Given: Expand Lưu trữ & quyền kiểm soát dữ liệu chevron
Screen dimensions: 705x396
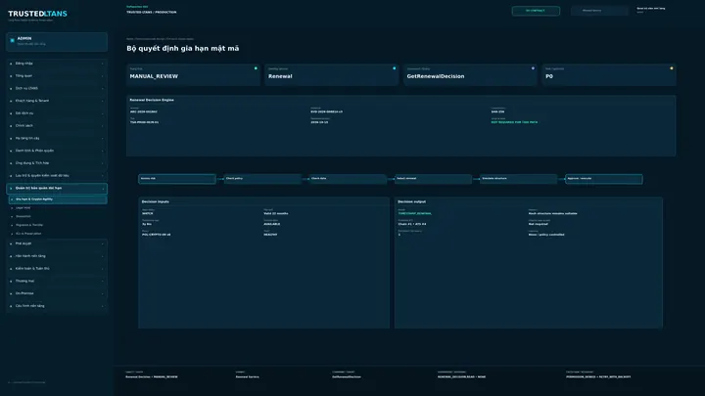Looking at the screenshot, I should tap(103, 176).
